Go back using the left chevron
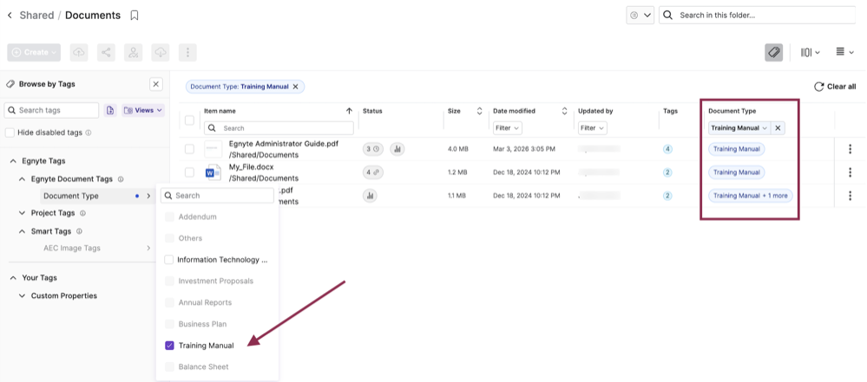 10,16
